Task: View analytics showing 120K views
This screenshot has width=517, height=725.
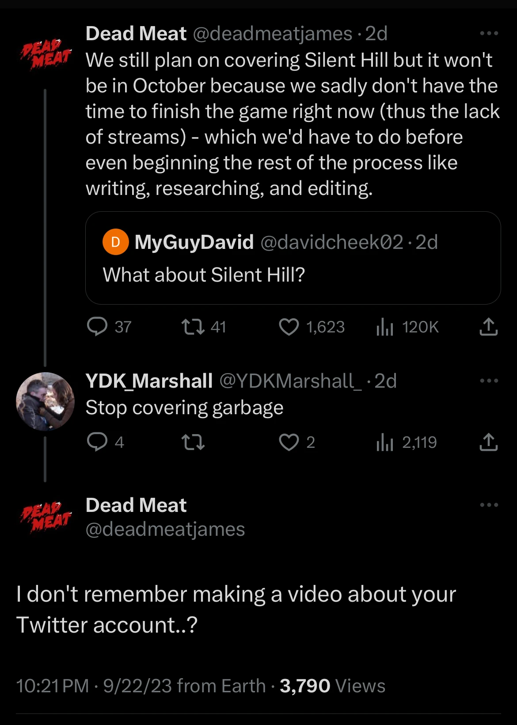Action: pyautogui.click(x=384, y=327)
